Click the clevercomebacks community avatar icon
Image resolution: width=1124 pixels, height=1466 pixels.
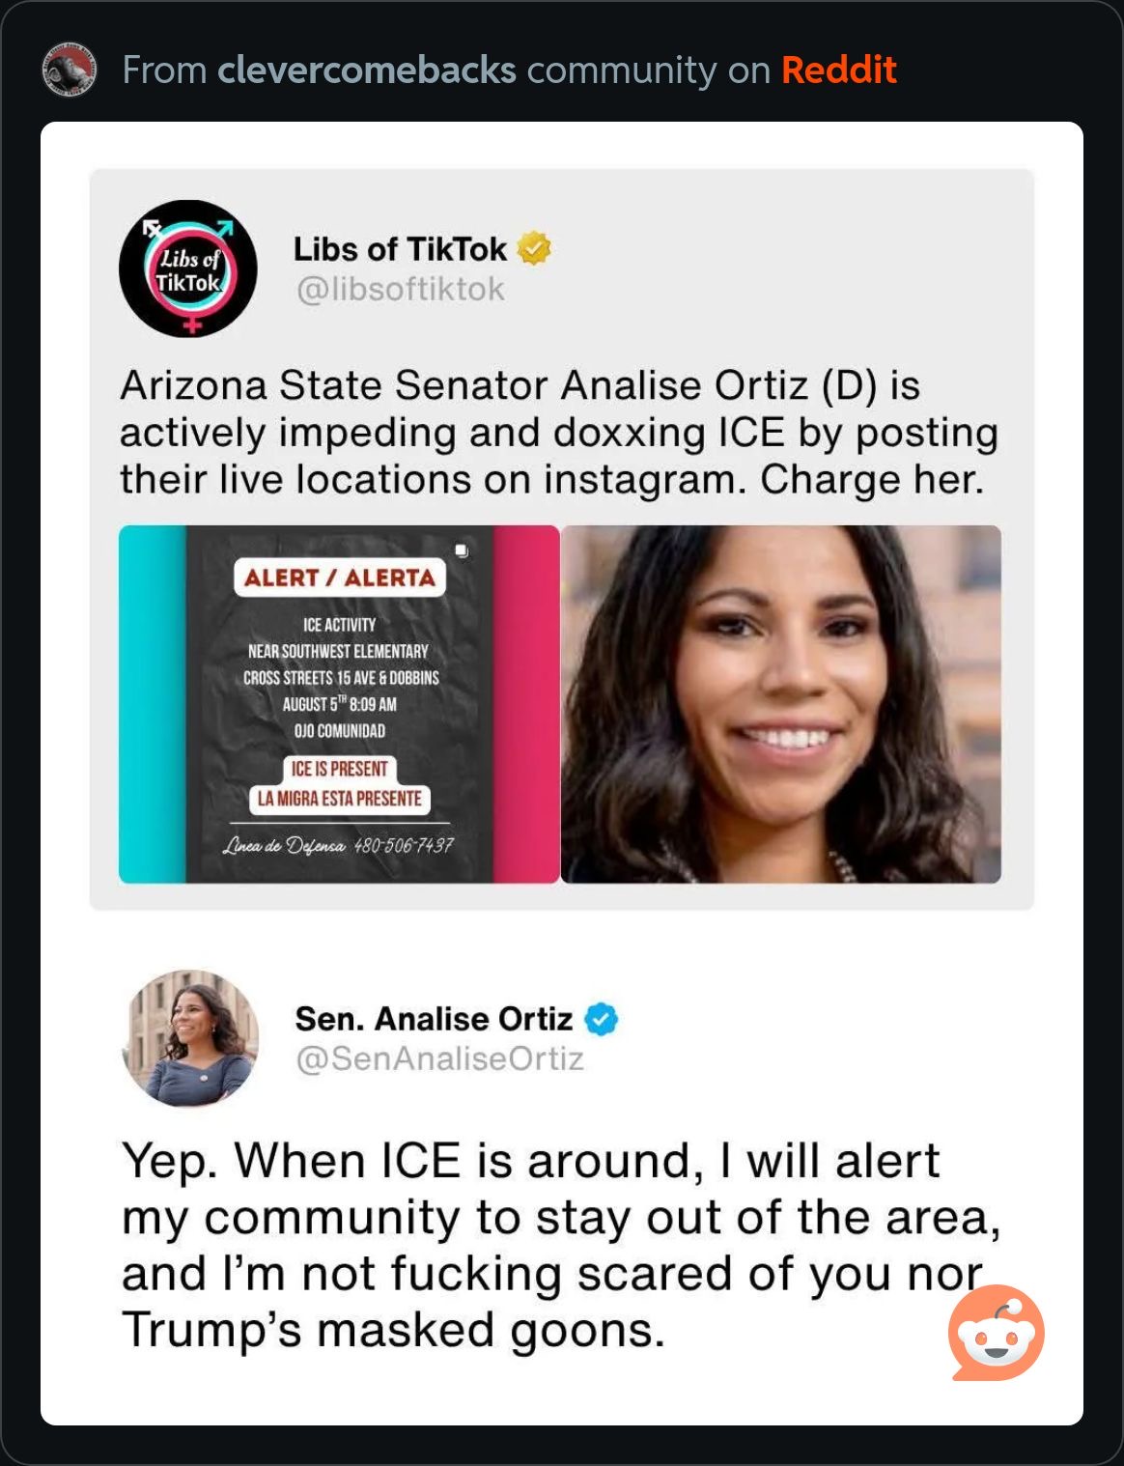click(69, 70)
